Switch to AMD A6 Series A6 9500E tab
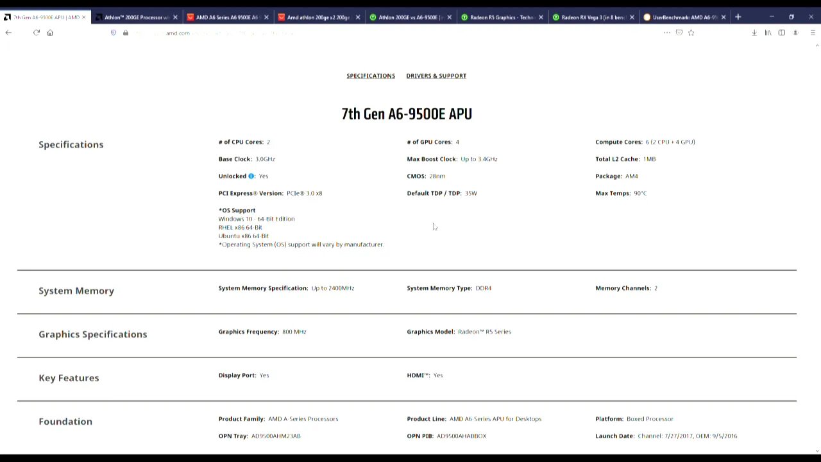This screenshot has width=821, height=462. coord(228,17)
